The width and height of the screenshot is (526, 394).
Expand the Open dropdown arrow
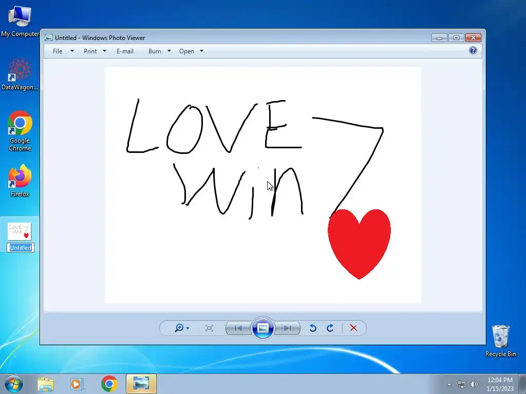coord(201,51)
